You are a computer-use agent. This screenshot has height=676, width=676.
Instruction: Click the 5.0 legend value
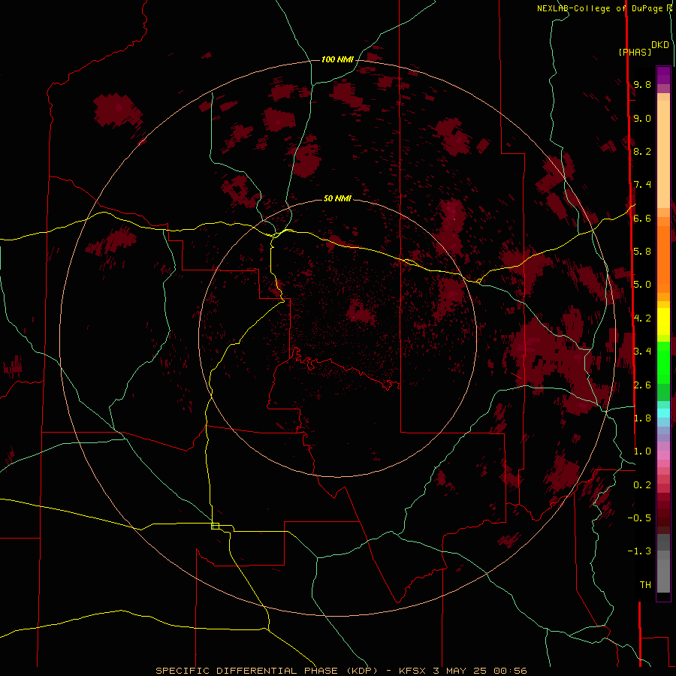point(642,285)
